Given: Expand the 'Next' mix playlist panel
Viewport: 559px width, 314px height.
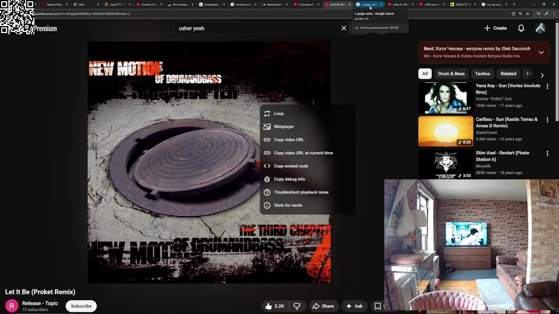Looking at the screenshot, I should [541, 52].
